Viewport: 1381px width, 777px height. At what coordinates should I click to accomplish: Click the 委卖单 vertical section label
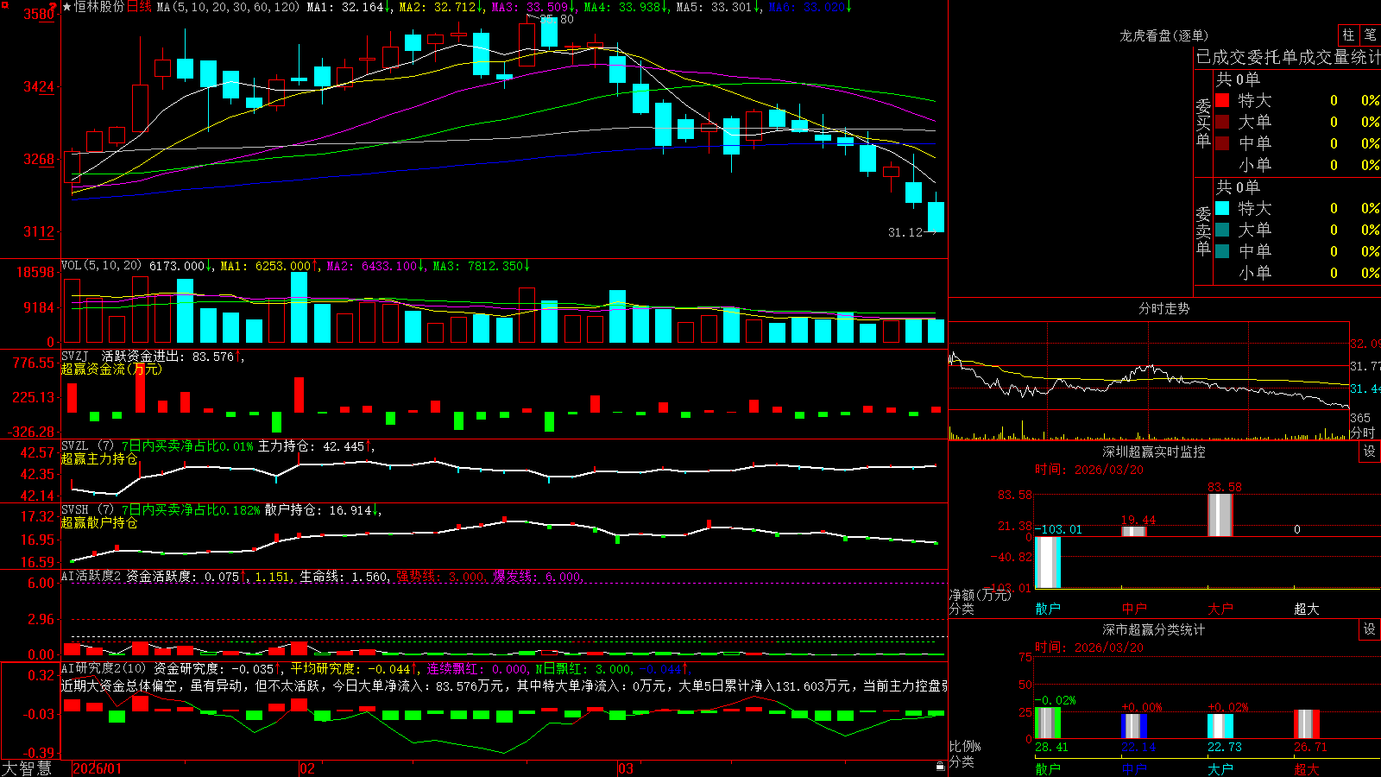[x=1203, y=231]
